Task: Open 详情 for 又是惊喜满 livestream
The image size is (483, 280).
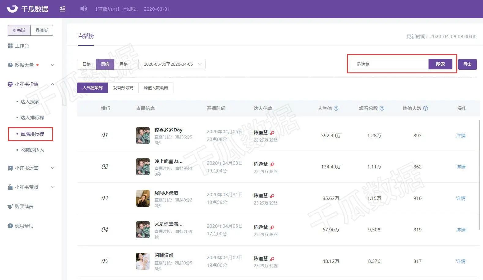Action: pos(461,230)
